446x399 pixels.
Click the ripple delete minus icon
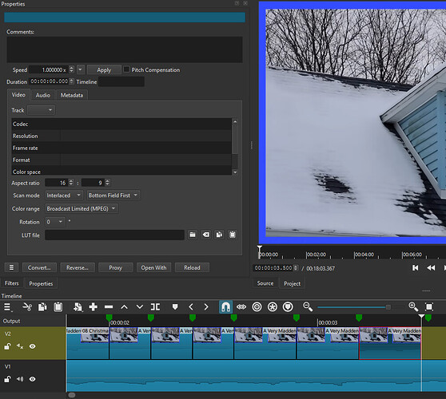click(x=109, y=307)
